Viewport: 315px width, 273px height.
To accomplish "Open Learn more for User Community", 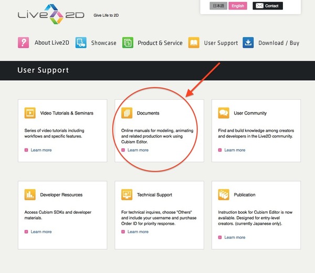I will (x=235, y=150).
